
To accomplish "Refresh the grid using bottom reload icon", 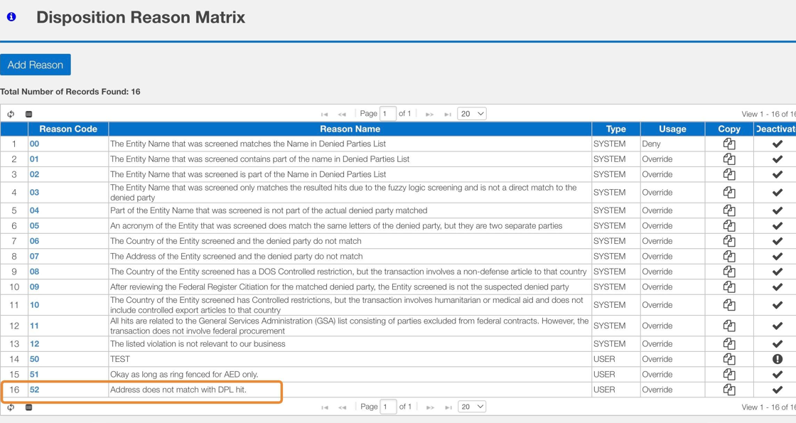I will pyautogui.click(x=11, y=407).
